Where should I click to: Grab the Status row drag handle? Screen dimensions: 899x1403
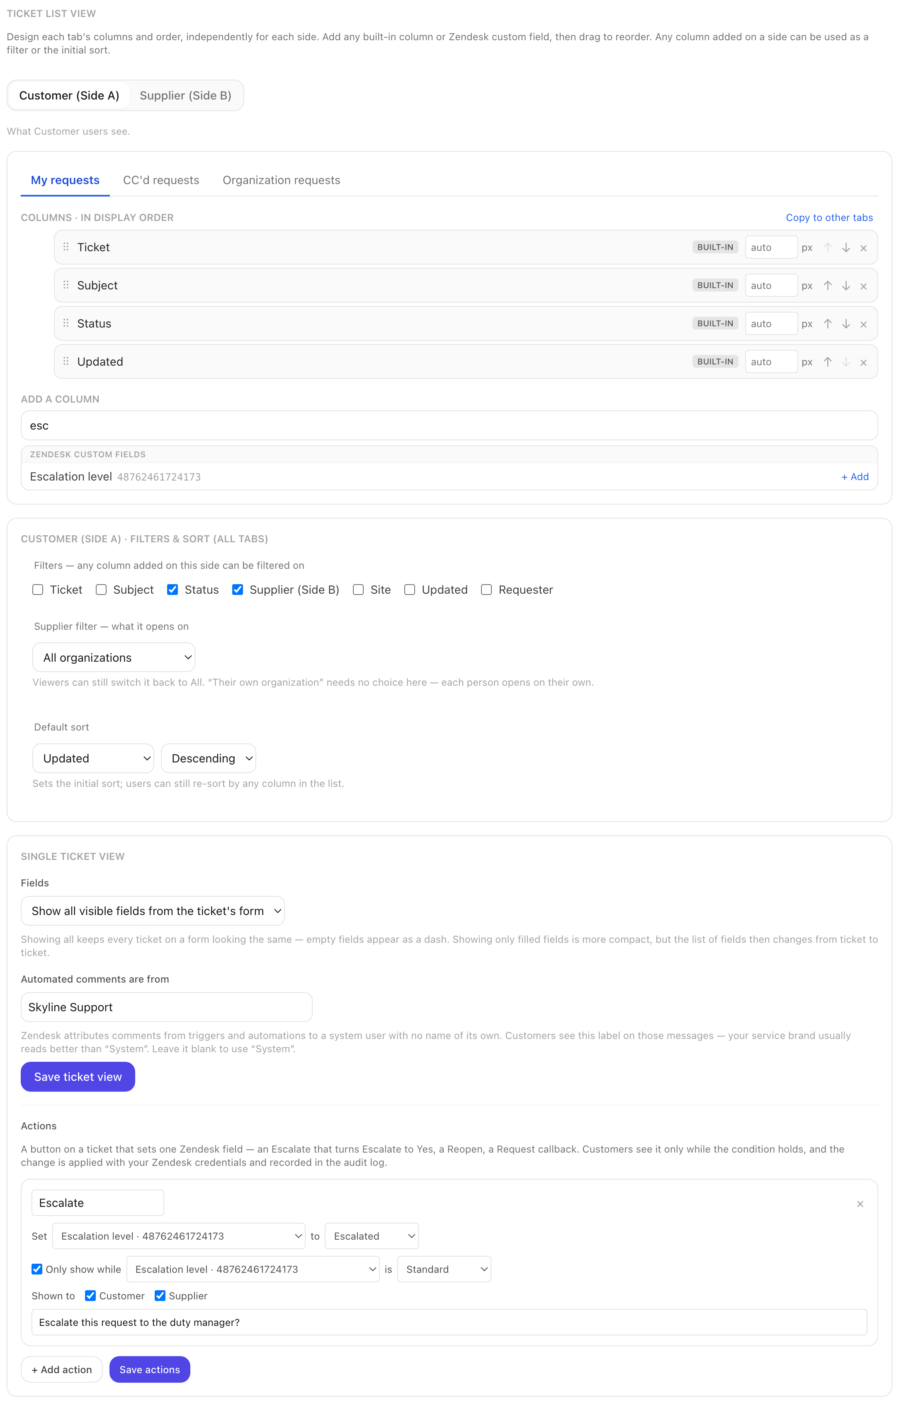tap(66, 323)
